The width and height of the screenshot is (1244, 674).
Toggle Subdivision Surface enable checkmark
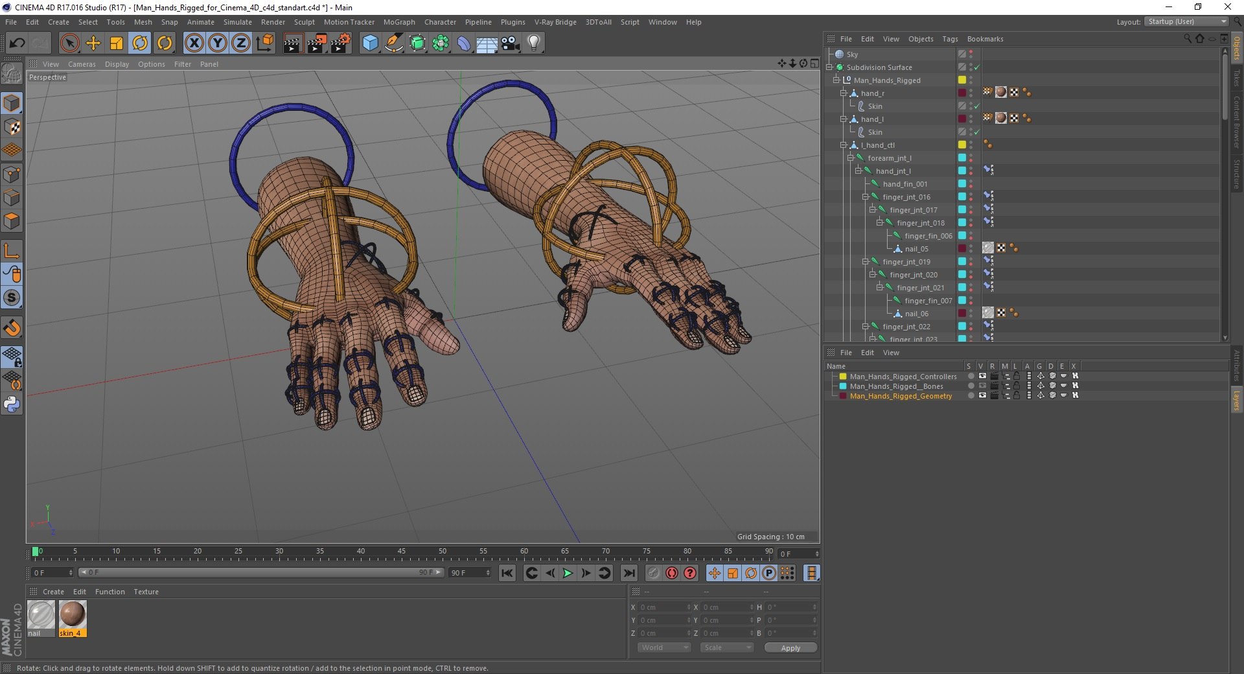[977, 67]
